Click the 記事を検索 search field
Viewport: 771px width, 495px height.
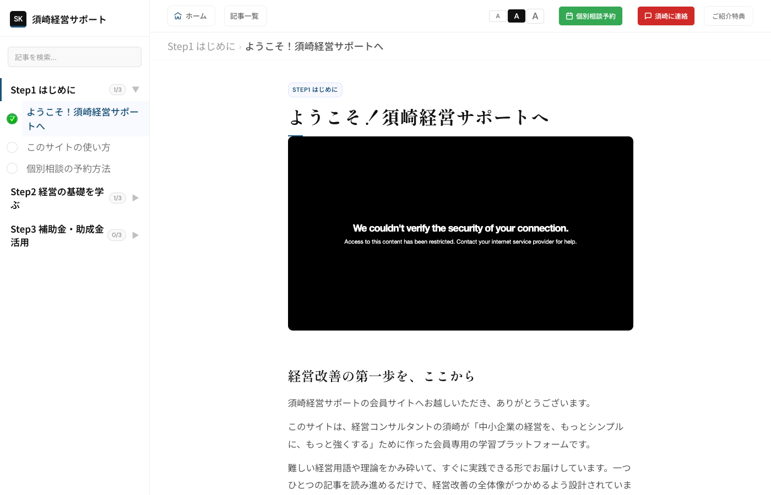click(x=74, y=57)
